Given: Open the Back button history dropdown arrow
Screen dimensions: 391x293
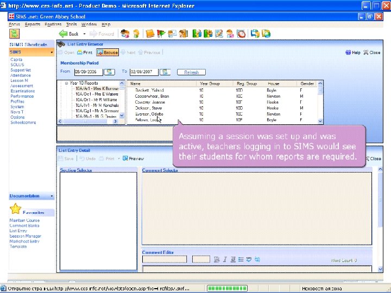Looking at the screenshot, I should click(x=84, y=34).
